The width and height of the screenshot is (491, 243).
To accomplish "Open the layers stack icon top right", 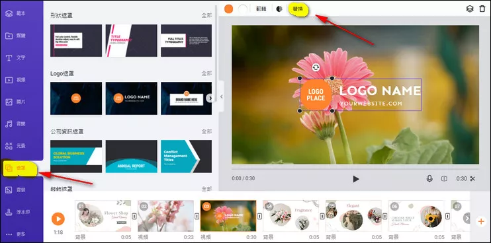I will click(470, 9).
